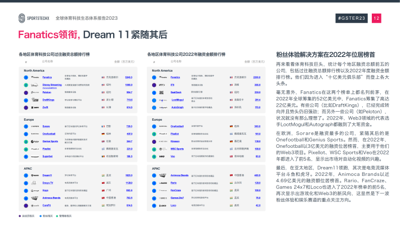Image resolution: width=400 pixels, height=225 pixels.
Task: Click the DraftKings crown logo
Action: pos(35,100)
